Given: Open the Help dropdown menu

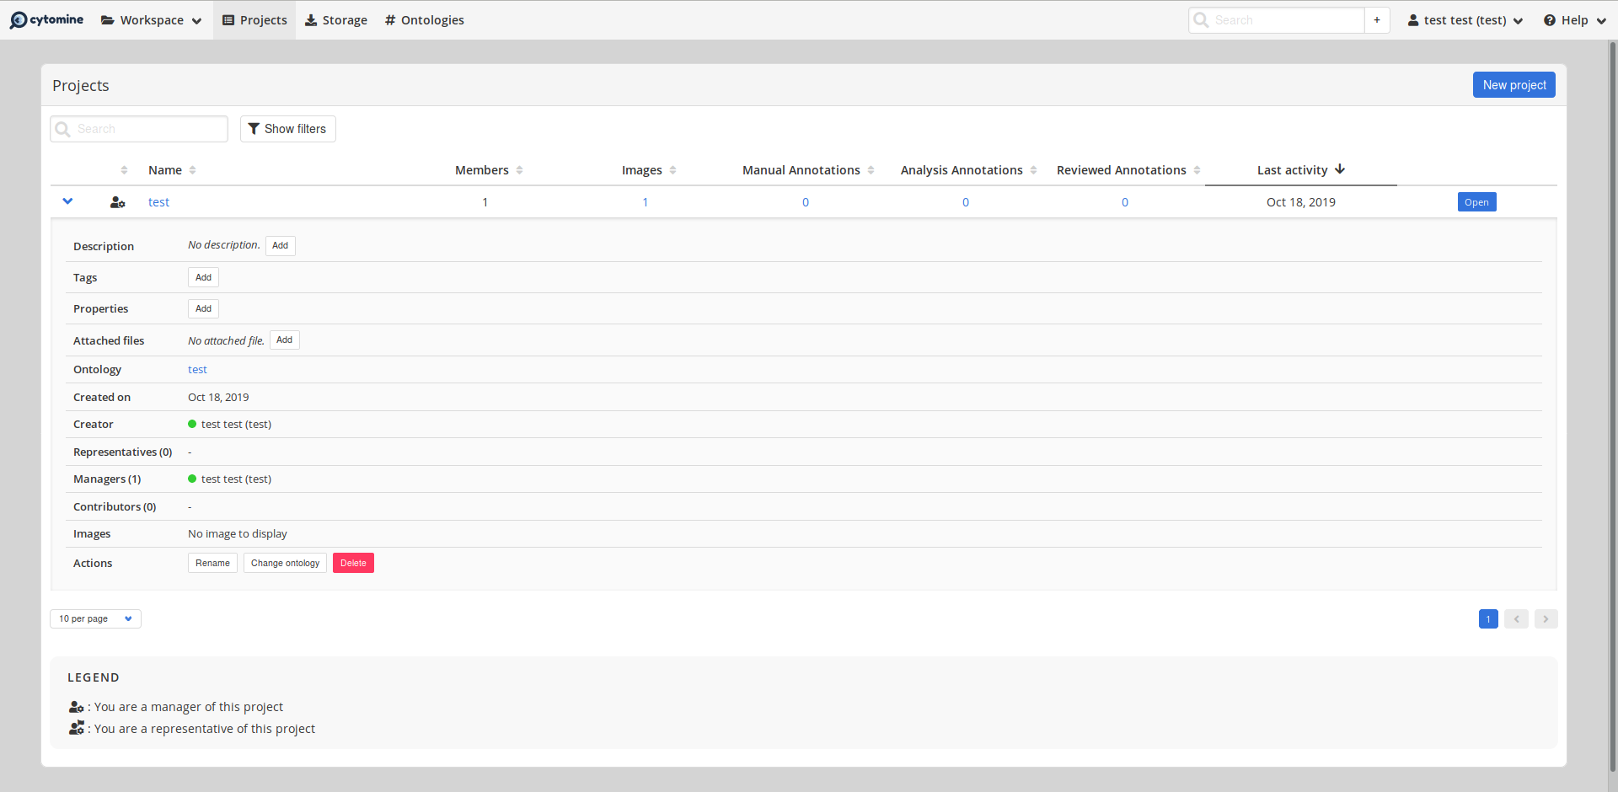Looking at the screenshot, I should 1572,19.
